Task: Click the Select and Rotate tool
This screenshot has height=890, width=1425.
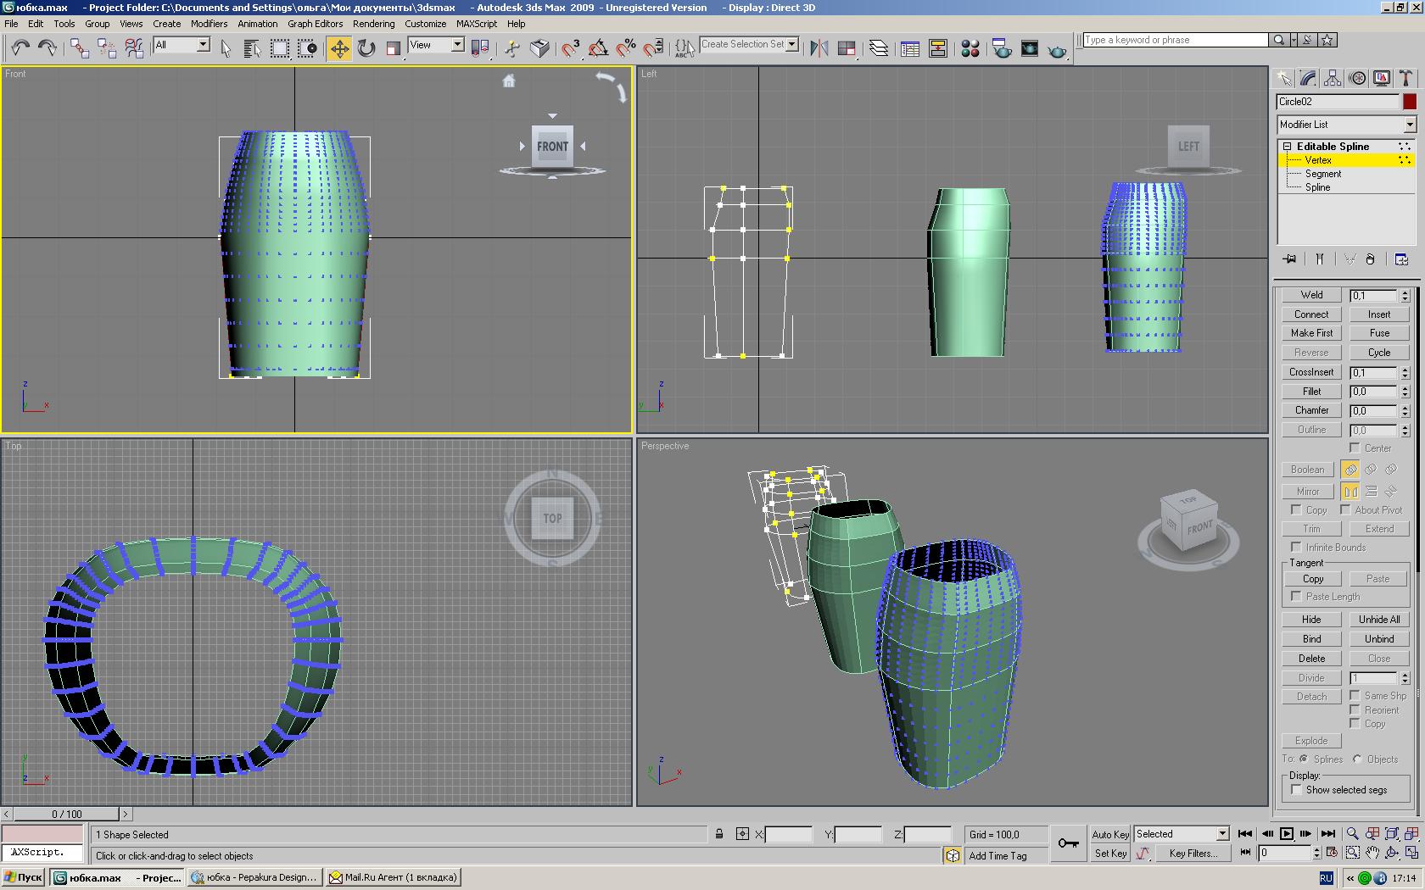Action: pos(366,48)
